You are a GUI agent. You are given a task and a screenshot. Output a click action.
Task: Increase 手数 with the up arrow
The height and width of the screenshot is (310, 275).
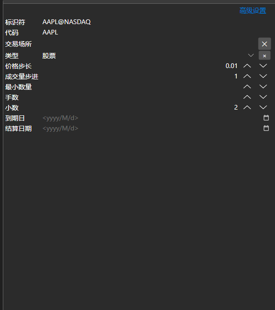pos(247,97)
